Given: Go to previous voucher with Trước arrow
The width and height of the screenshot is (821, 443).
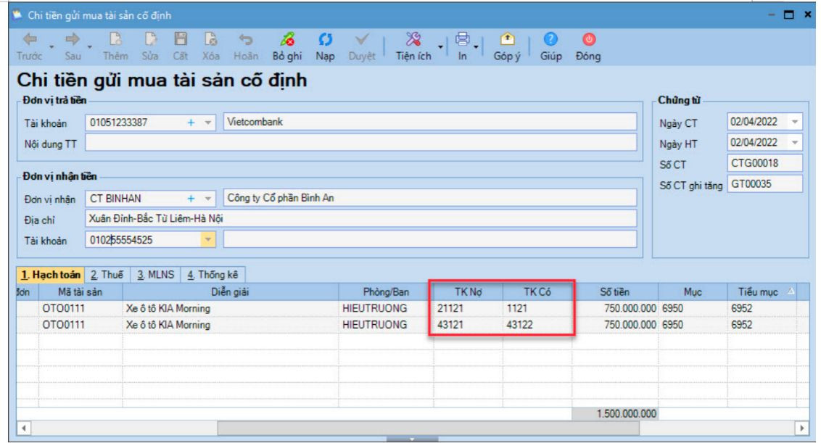Looking at the screenshot, I should [x=30, y=39].
